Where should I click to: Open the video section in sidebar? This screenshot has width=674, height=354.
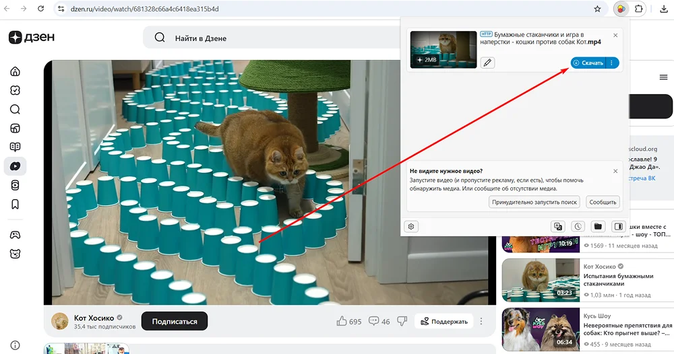click(x=15, y=166)
